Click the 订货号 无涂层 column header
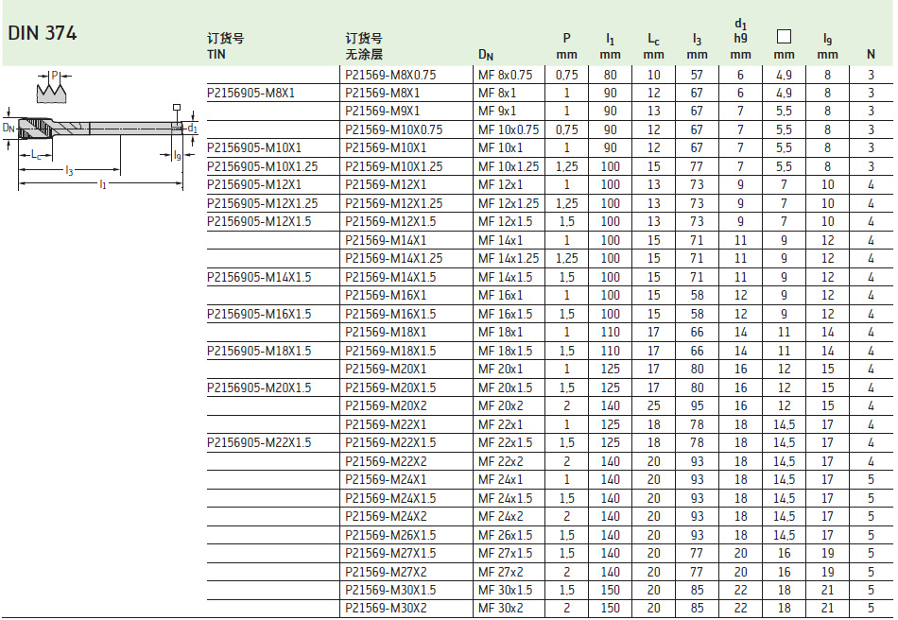 pyautogui.click(x=364, y=46)
